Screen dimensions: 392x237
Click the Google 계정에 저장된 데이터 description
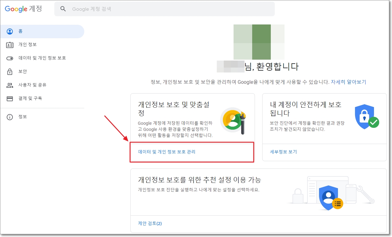click(x=175, y=129)
